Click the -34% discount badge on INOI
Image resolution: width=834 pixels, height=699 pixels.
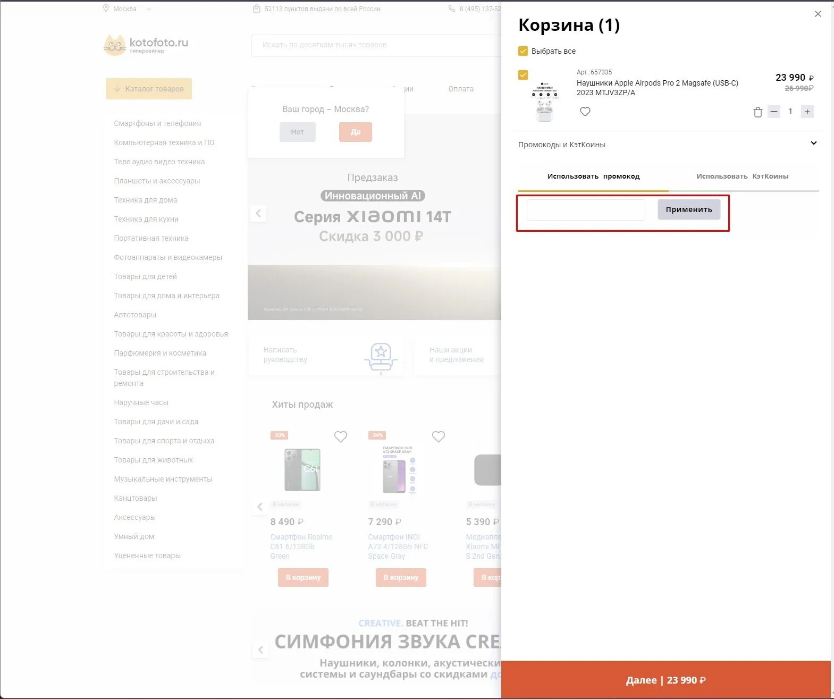coord(377,435)
